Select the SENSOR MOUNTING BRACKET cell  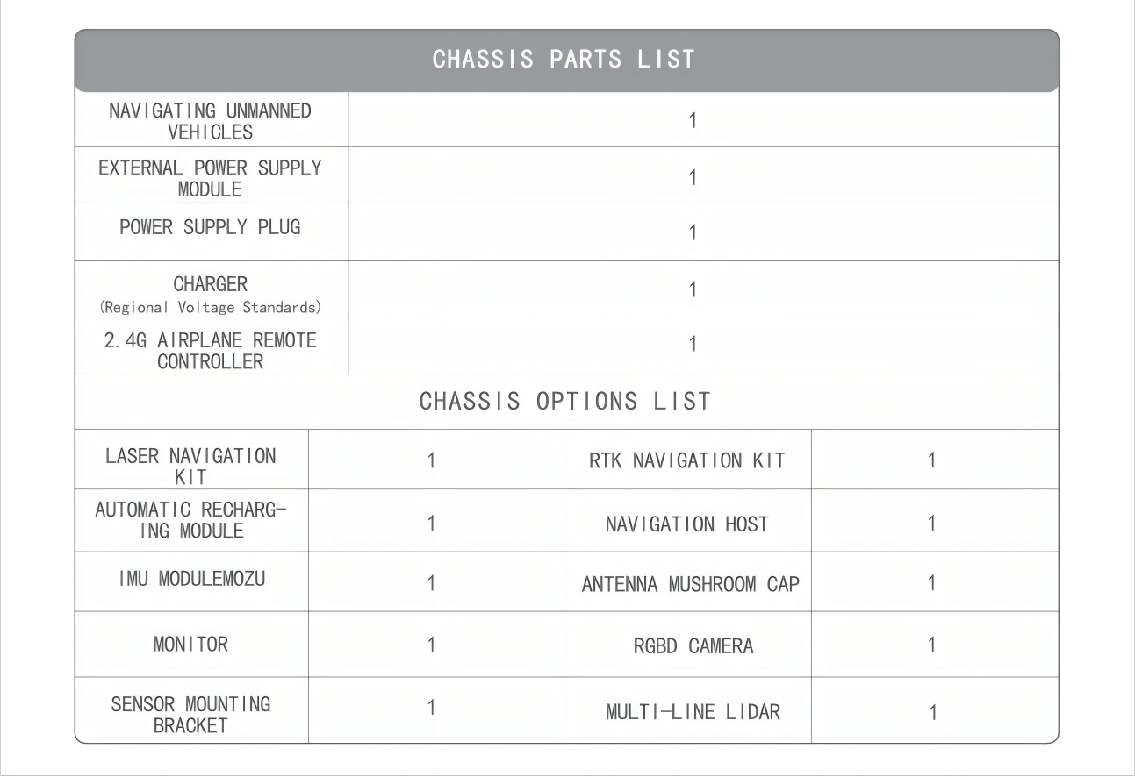[x=190, y=715]
